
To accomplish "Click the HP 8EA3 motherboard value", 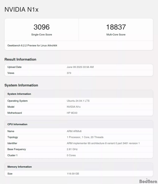I will tap(73, 113).
